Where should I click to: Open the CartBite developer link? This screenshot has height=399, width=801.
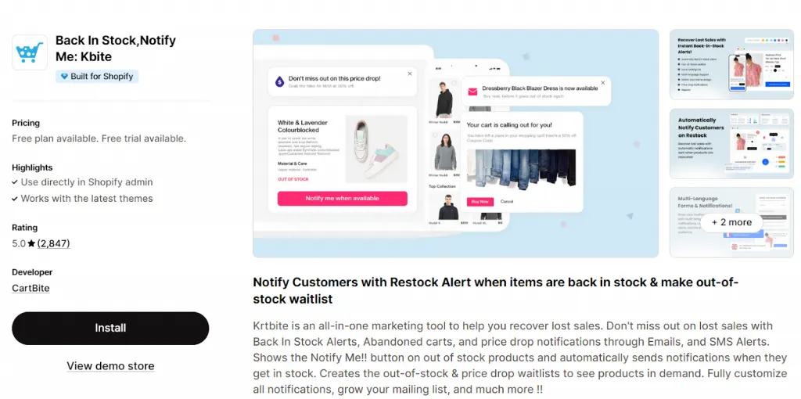click(x=31, y=288)
